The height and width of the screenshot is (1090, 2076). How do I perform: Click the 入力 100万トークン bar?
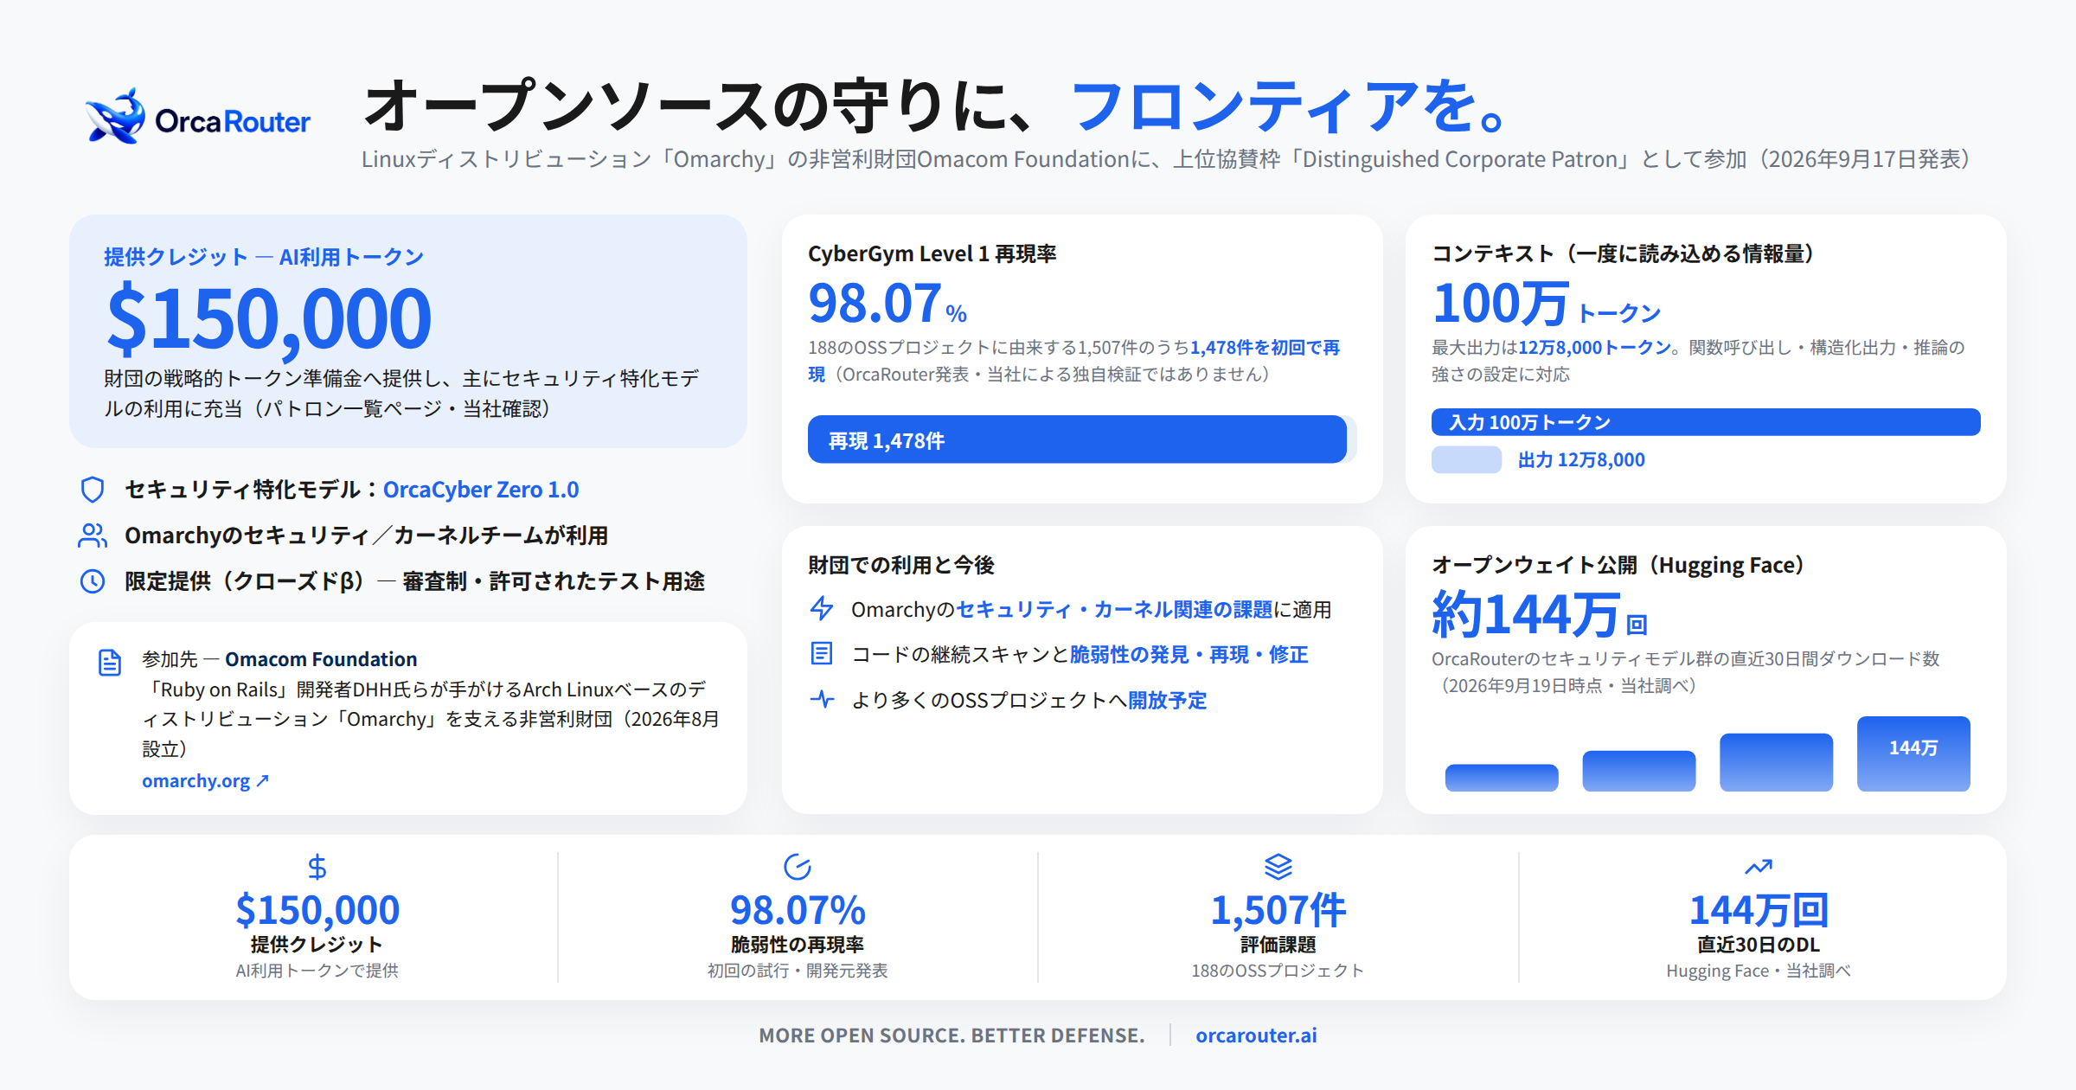[1706, 422]
